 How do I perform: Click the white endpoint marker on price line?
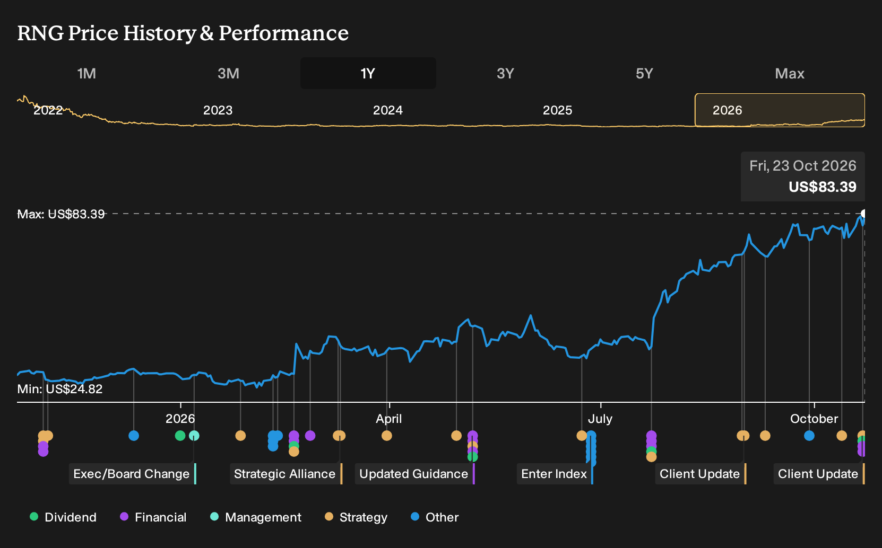[864, 214]
